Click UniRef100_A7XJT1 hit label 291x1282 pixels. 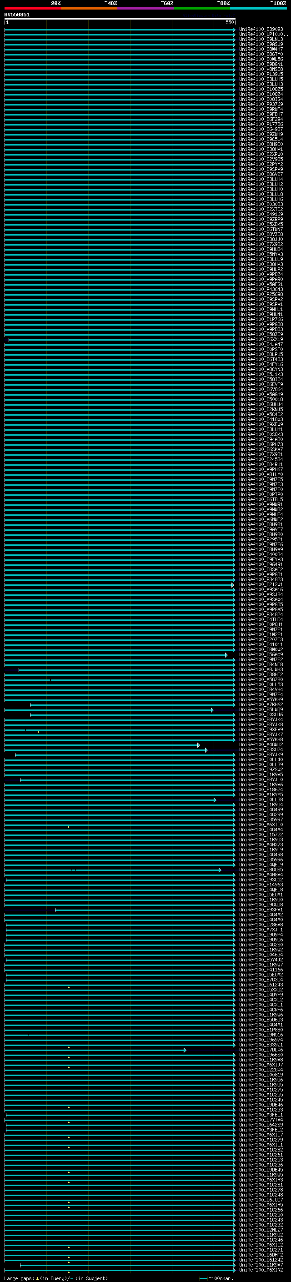(x=261, y=930)
